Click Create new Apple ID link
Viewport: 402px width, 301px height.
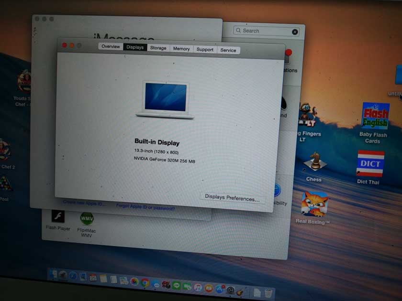(x=84, y=203)
